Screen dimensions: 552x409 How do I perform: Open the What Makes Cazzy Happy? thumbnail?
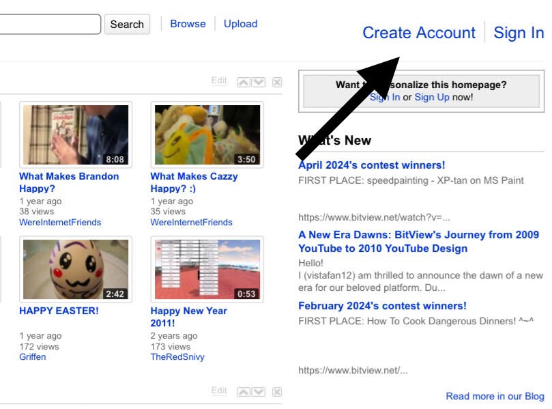point(207,135)
